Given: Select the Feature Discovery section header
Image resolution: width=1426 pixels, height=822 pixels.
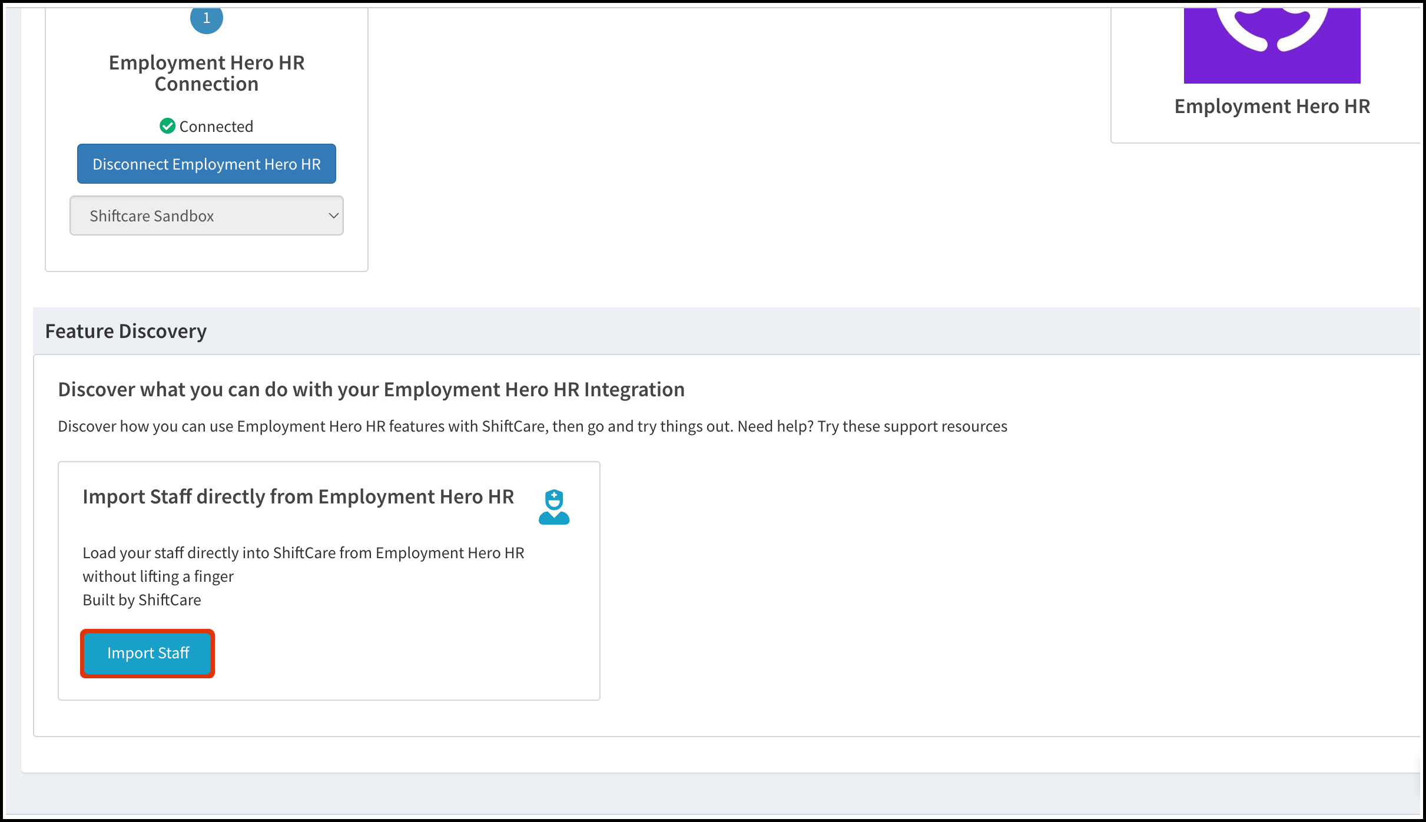Looking at the screenshot, I should 126,331.
